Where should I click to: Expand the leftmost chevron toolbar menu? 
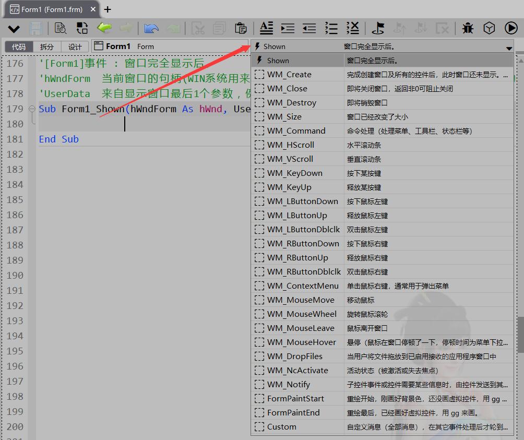tap(14, 29)
